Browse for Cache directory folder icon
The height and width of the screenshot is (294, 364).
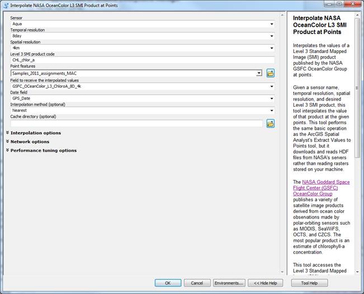(x=271, y=124)
